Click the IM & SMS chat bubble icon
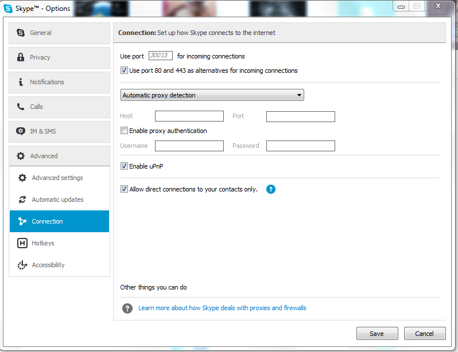The image size is (458, 352). coord(21,131)
